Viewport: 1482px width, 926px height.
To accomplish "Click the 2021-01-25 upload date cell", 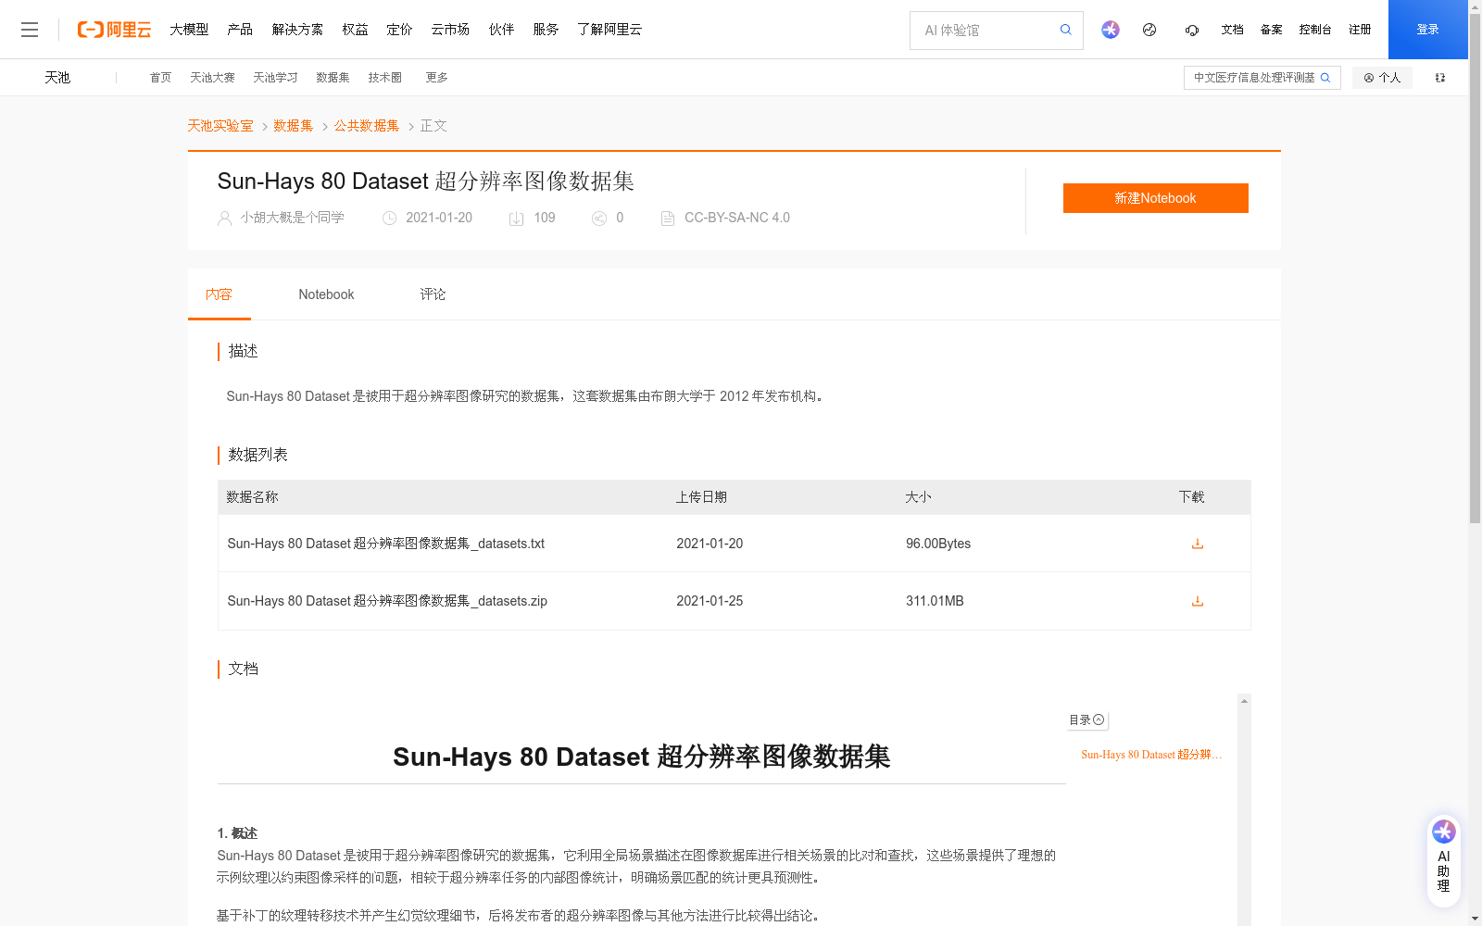I will (x=710, y=601).
